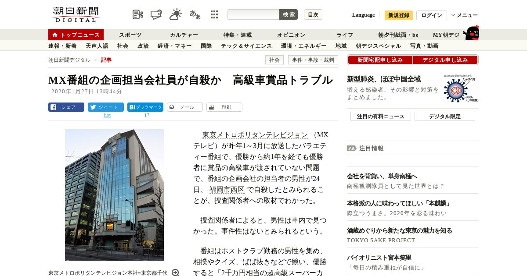This screenshot has width=527, height=276.
Task: Click the coronavirus illustration image
Action: point(461,88)
